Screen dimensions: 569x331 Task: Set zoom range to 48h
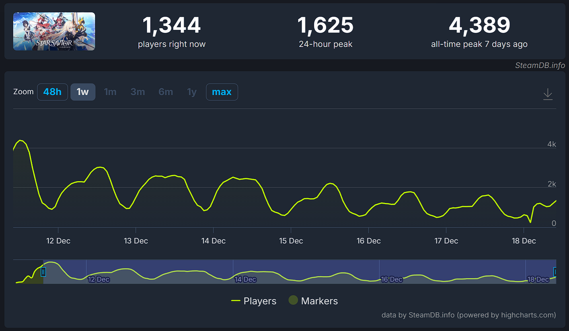pos(53,92)
